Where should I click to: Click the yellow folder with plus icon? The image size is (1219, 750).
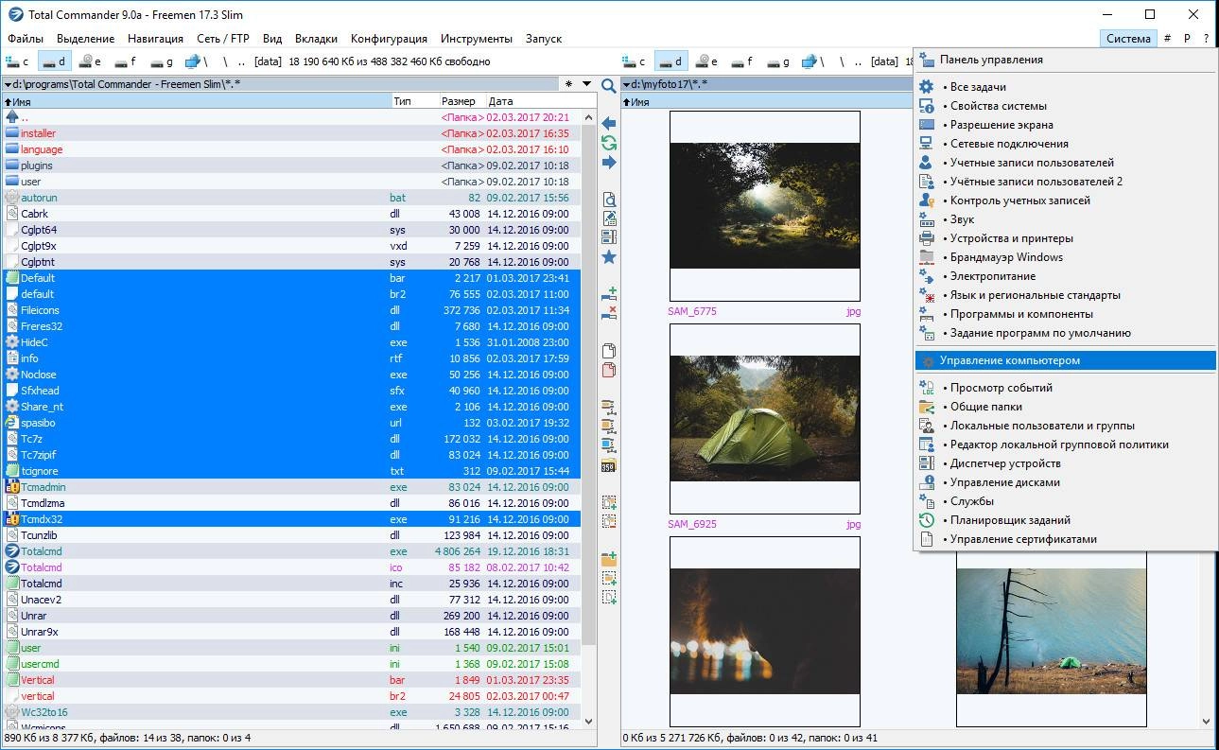[609, 559]
